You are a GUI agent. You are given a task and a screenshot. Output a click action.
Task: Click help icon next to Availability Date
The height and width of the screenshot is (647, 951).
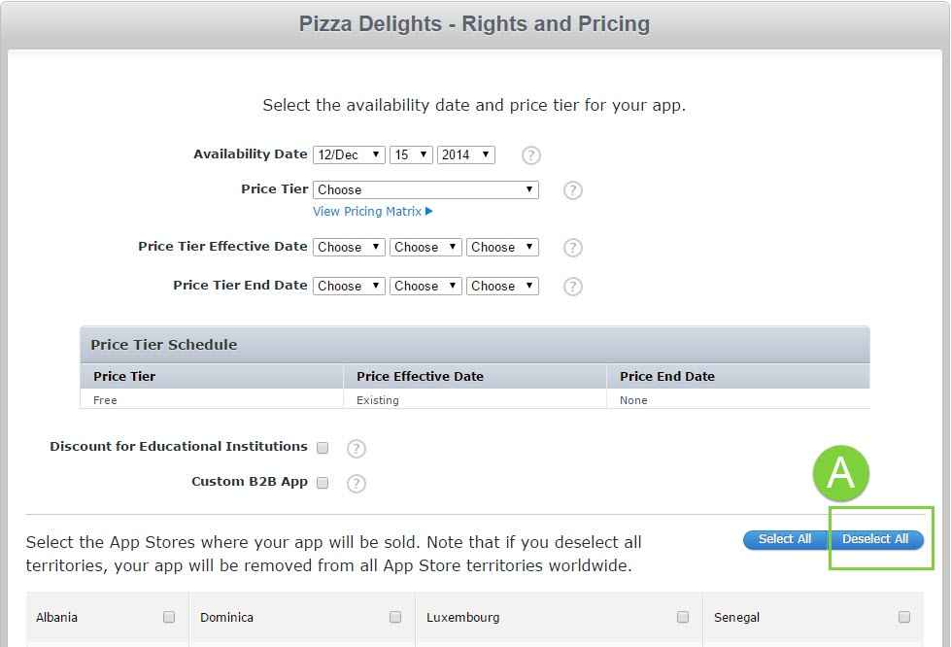(x=530, y=155)
